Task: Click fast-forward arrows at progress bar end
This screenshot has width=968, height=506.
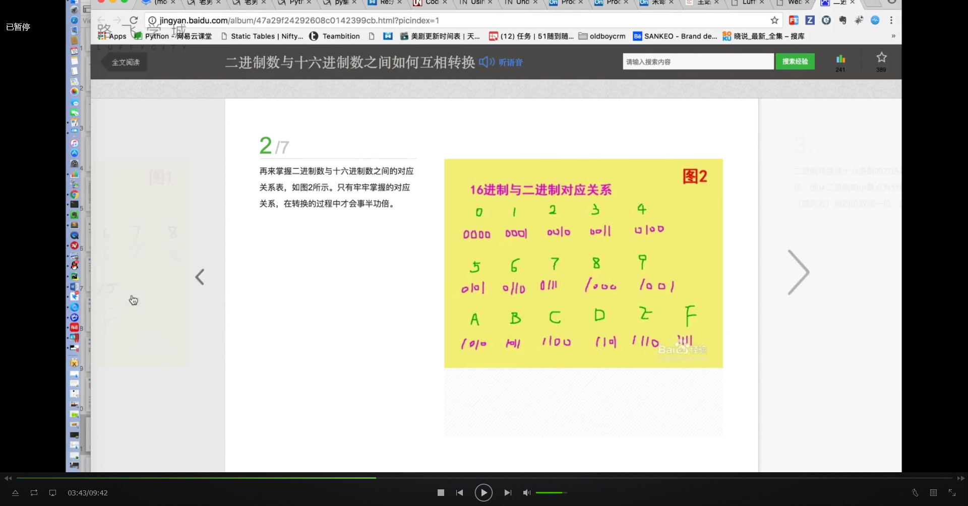Action: tap(960, 478)
